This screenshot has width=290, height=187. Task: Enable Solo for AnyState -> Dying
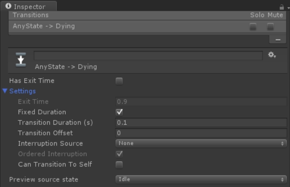[253, 27]
